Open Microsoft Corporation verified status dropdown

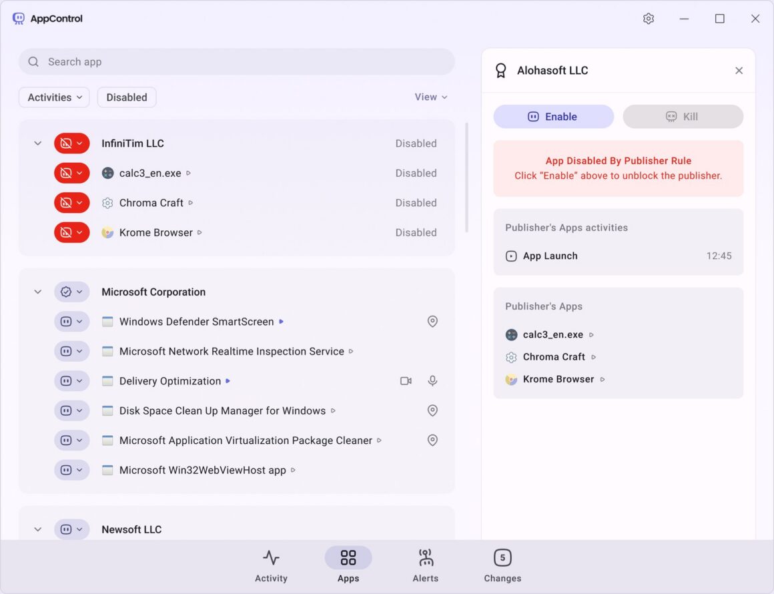[x=71, y=292]
